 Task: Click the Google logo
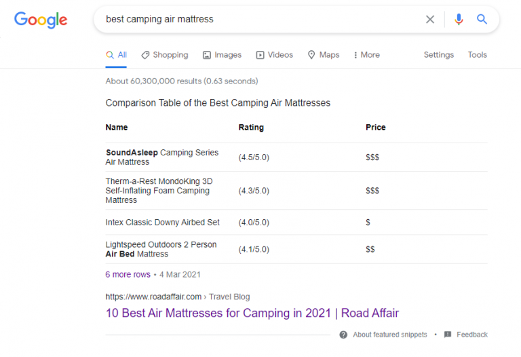(41, 20)
